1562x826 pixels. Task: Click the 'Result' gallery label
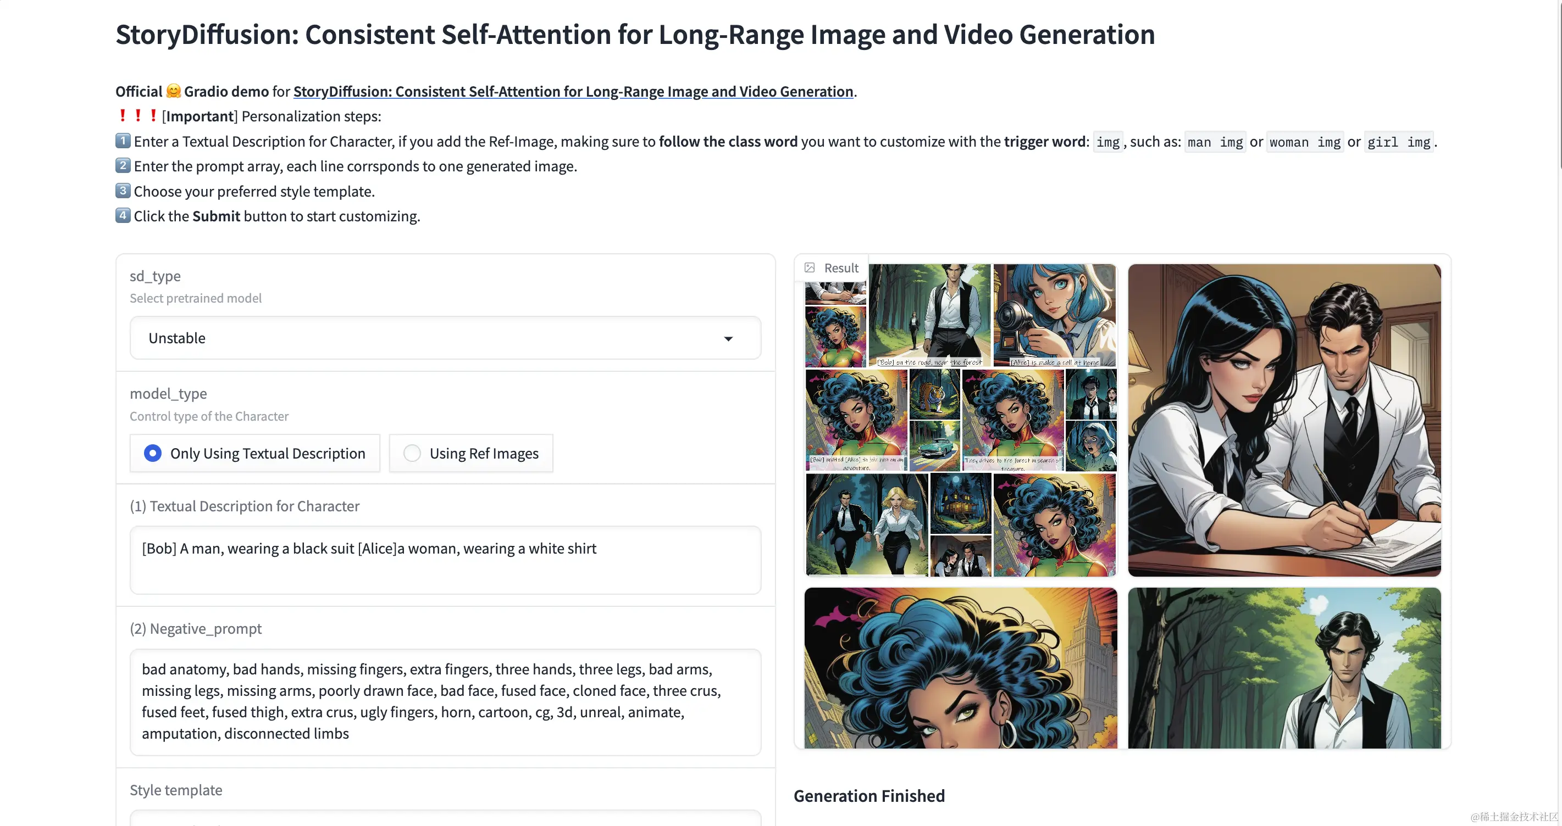[841, 268]
